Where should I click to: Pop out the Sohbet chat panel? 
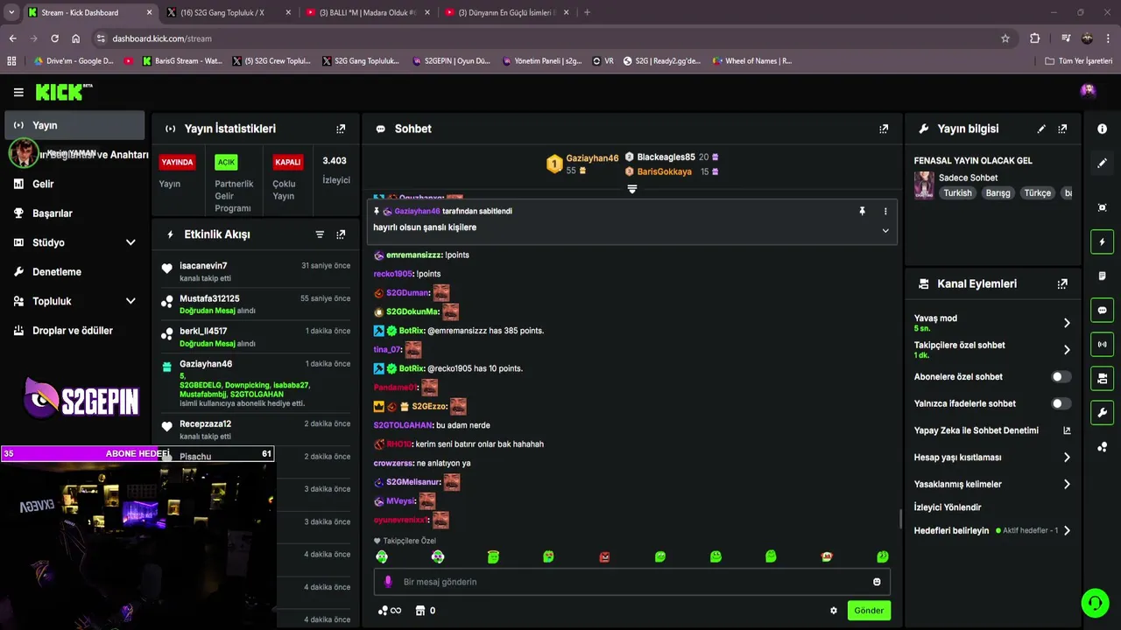pyautogui.click(x=884, y=129)
